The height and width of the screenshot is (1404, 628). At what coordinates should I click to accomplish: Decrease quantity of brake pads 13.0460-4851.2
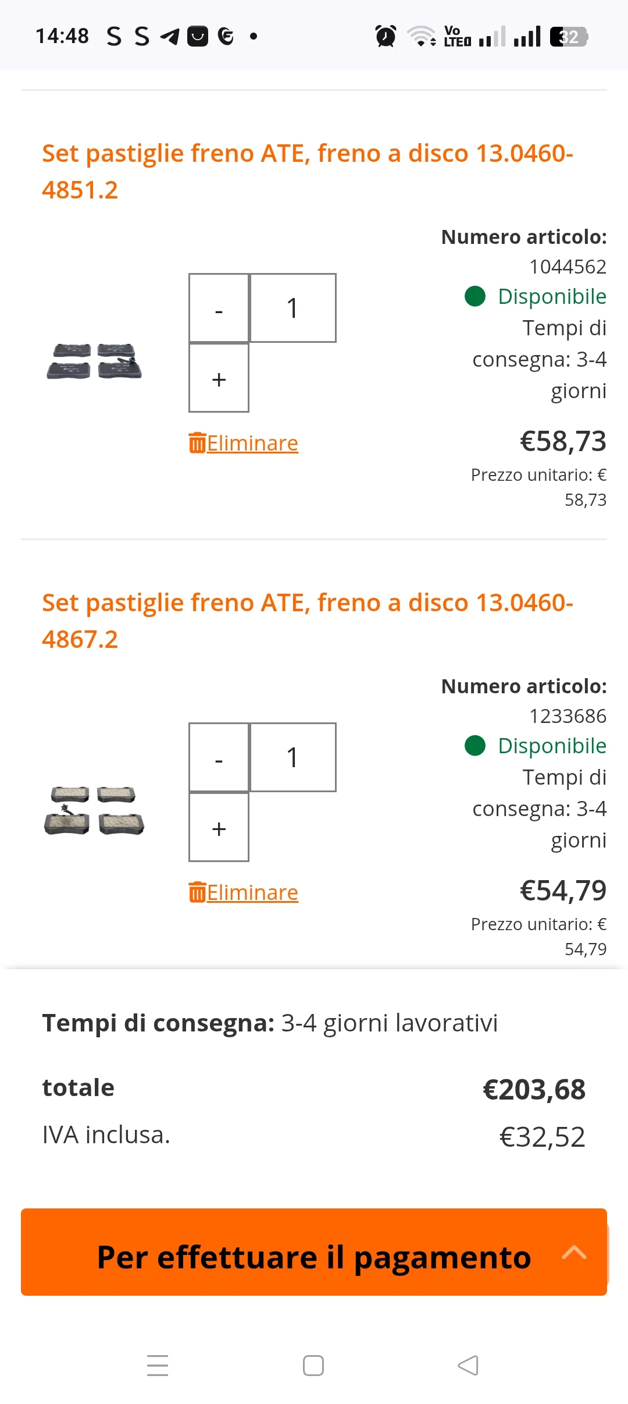[x=219, y=309]
